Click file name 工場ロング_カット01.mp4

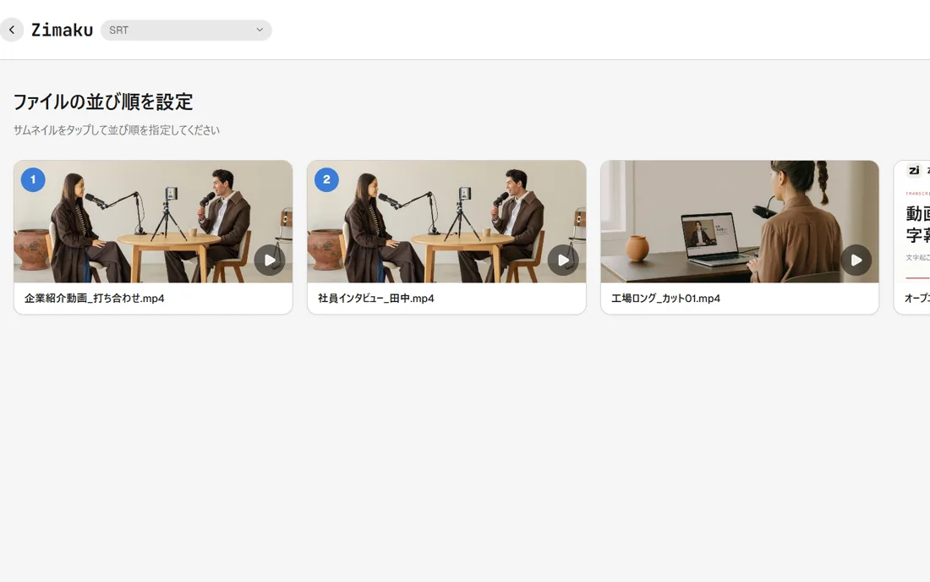tap(665, 299)
